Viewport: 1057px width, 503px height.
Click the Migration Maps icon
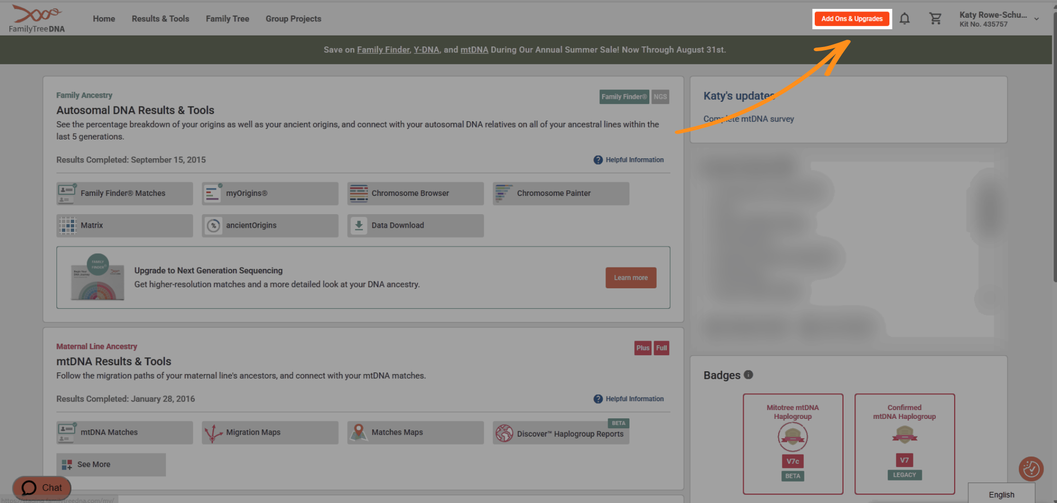[x=213, y=433]
